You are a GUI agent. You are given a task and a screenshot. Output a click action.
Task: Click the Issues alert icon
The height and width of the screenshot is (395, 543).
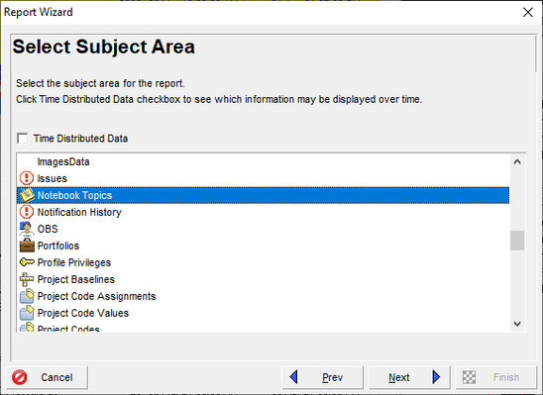click(27, 178)
